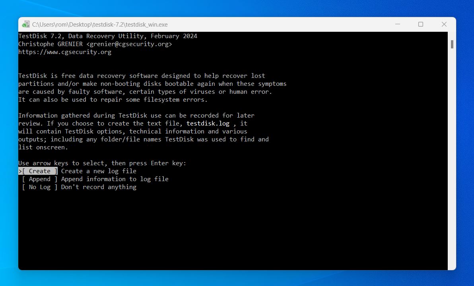Screen dimensions: 474x286
Task: Select the No Log option
Action: pos(40,187)
